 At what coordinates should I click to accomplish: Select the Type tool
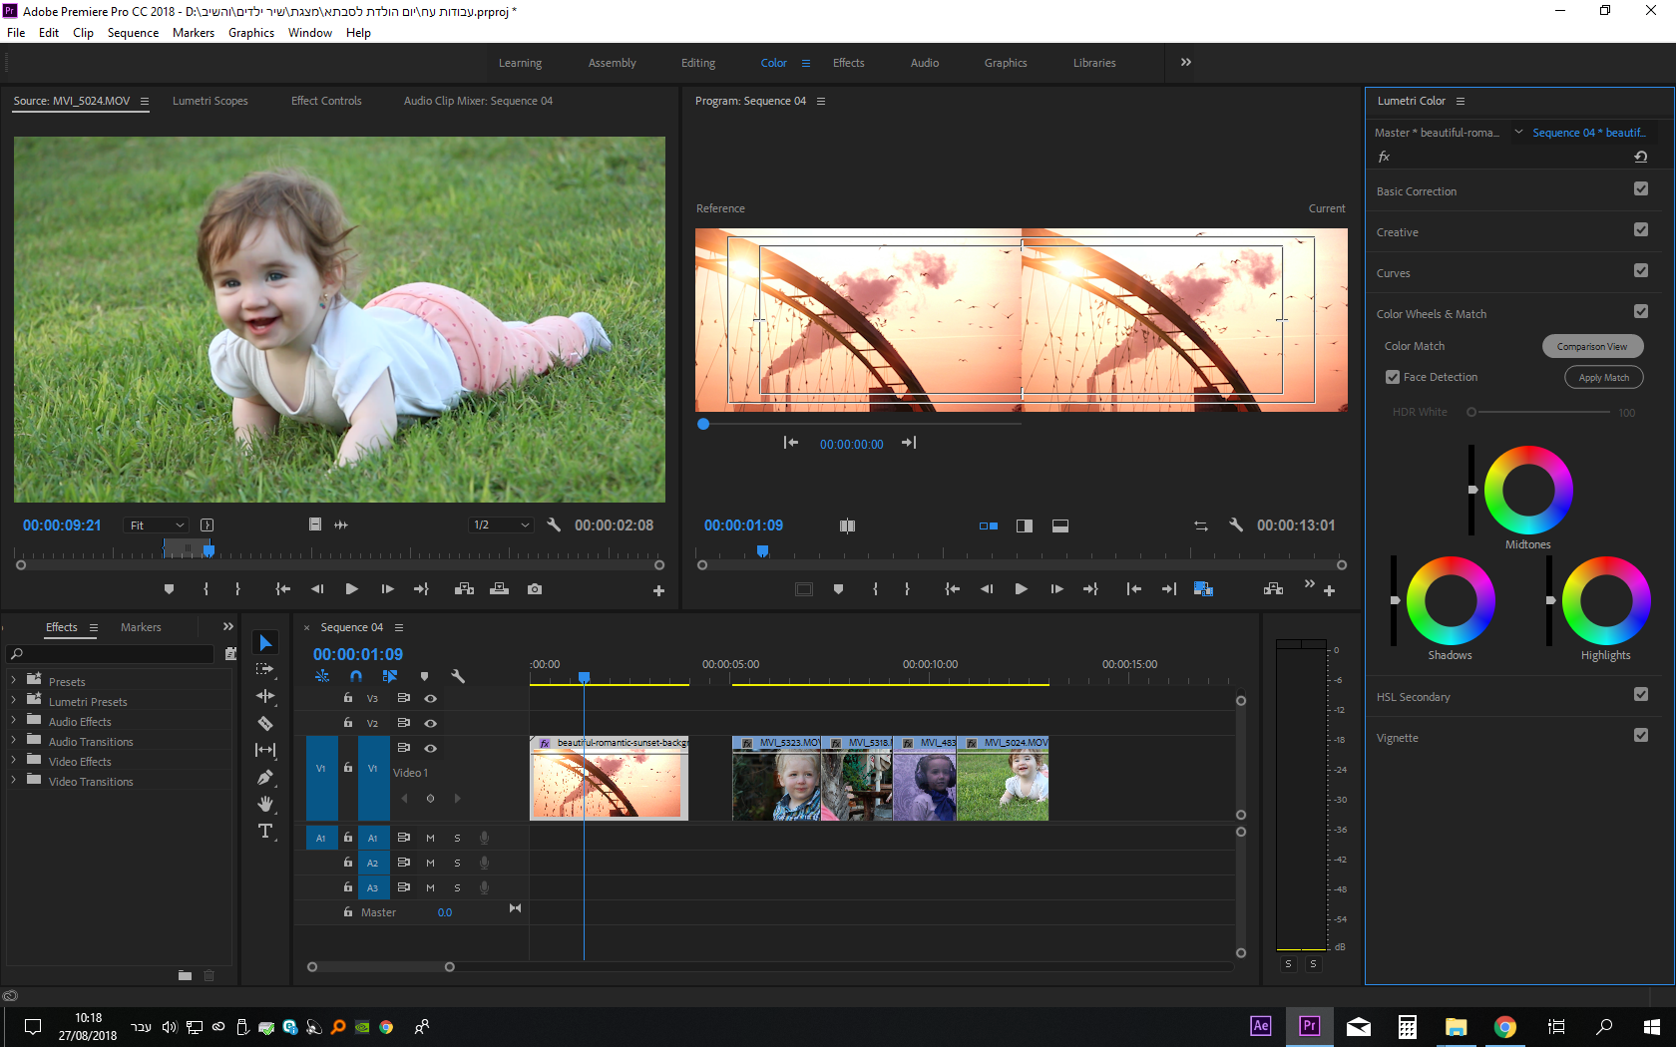[x=265, y=831]
